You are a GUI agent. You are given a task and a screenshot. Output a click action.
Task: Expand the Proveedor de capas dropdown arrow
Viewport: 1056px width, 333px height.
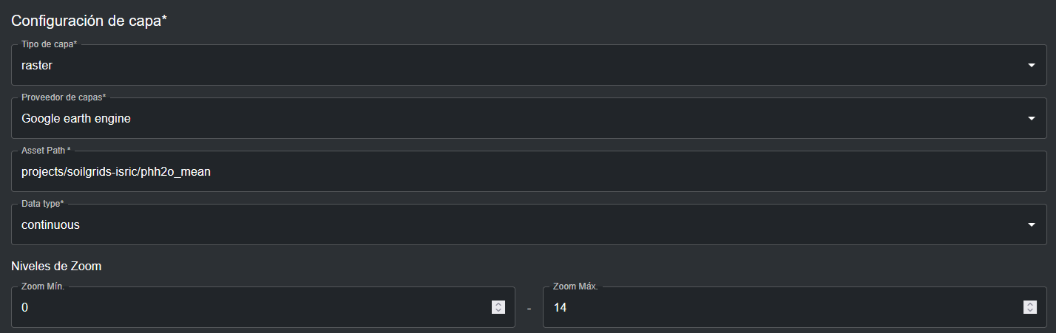click(x=1031, y=119)
